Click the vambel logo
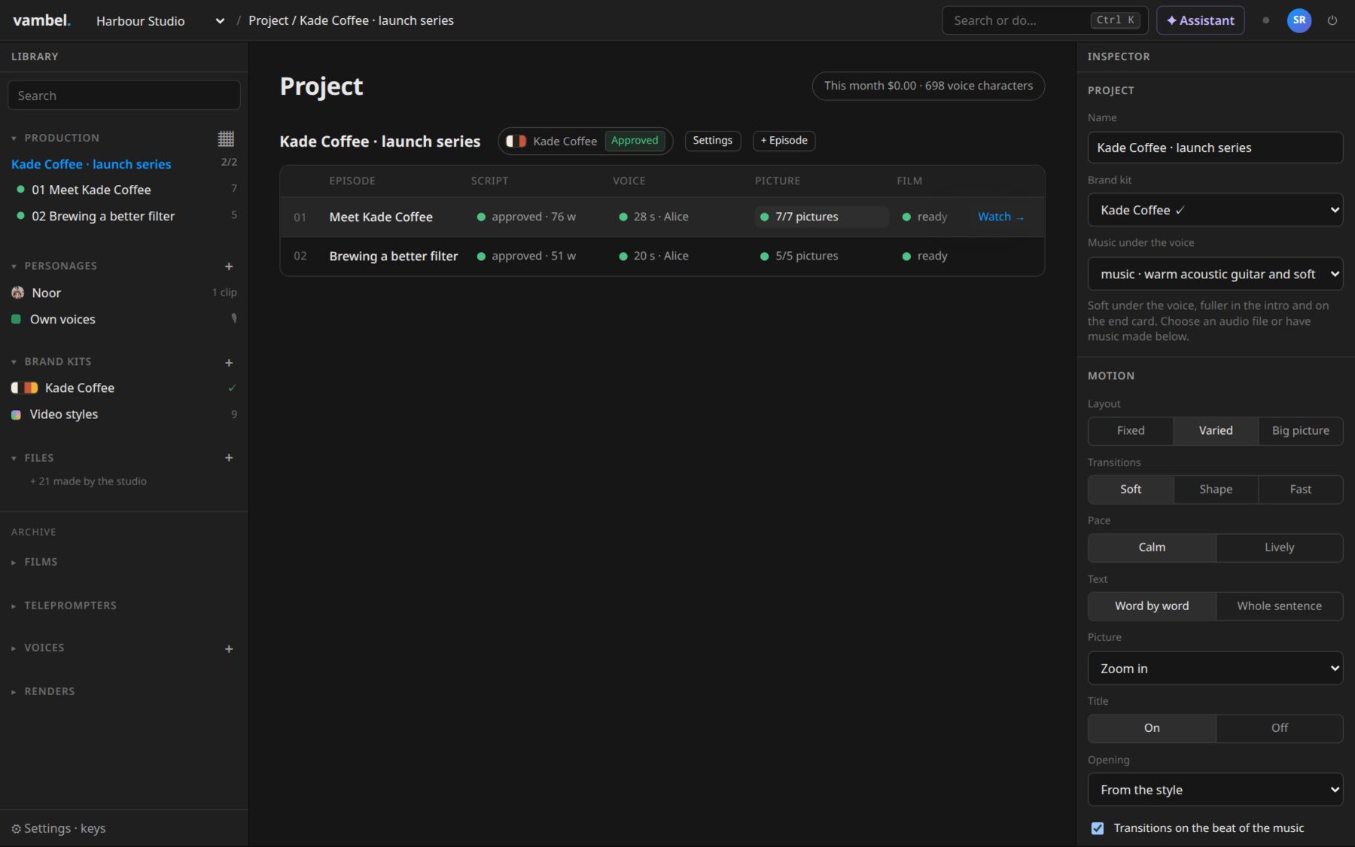The image size is (1355, 847). [x=41, y=20]
